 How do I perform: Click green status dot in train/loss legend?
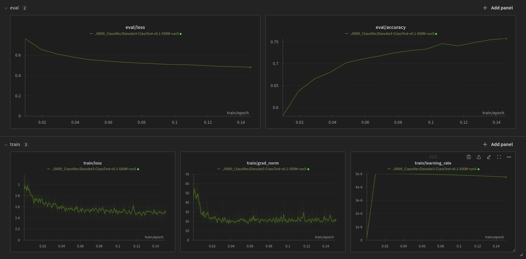138,169
